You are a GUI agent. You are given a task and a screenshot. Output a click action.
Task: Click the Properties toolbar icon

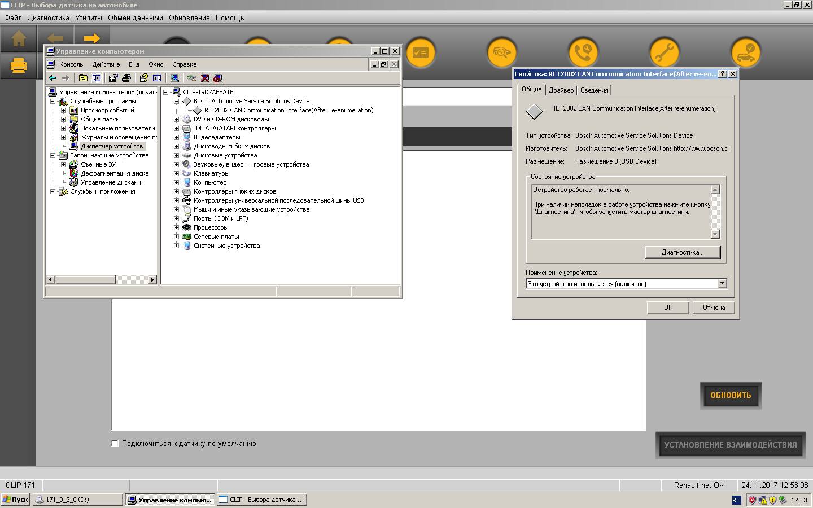coord(113,78)
